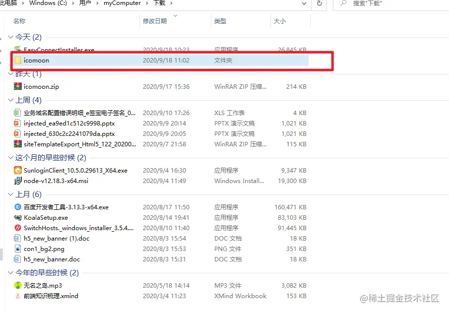Select file name SunloginClient_10.5.0.29613_X64.exe
The height and width of the screenshot is (313, 449).
tap(75, 170)
